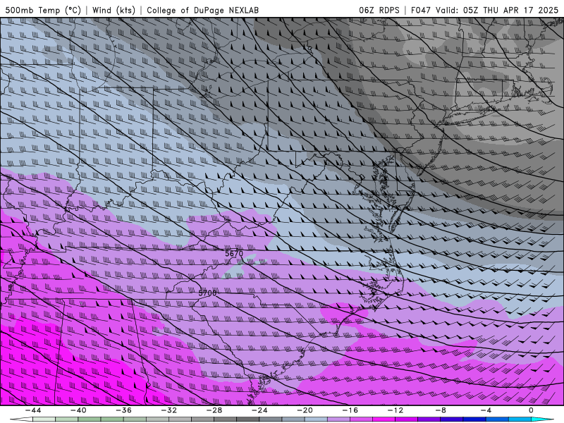The height and width of the screenshot is (423, 564).
Task: Click the -36 colorbar tick label
Action: [x=123, y=410]
